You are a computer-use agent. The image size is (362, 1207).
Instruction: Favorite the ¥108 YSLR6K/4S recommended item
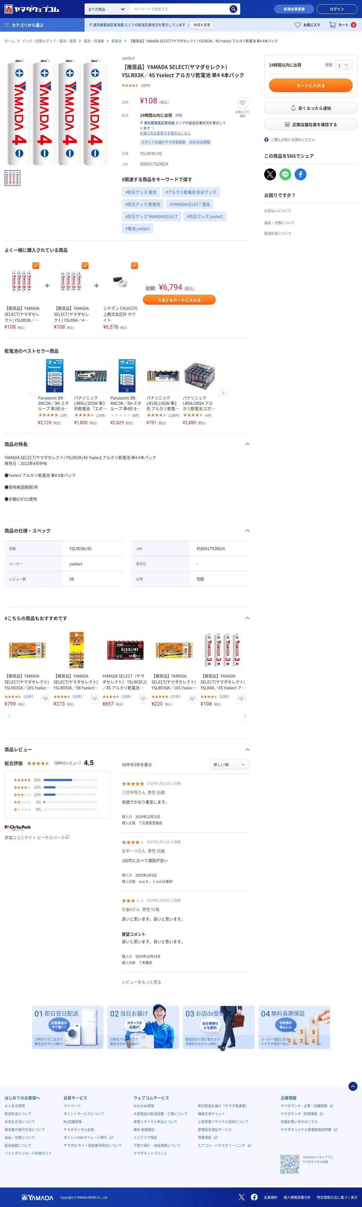(x=241, y=699)
